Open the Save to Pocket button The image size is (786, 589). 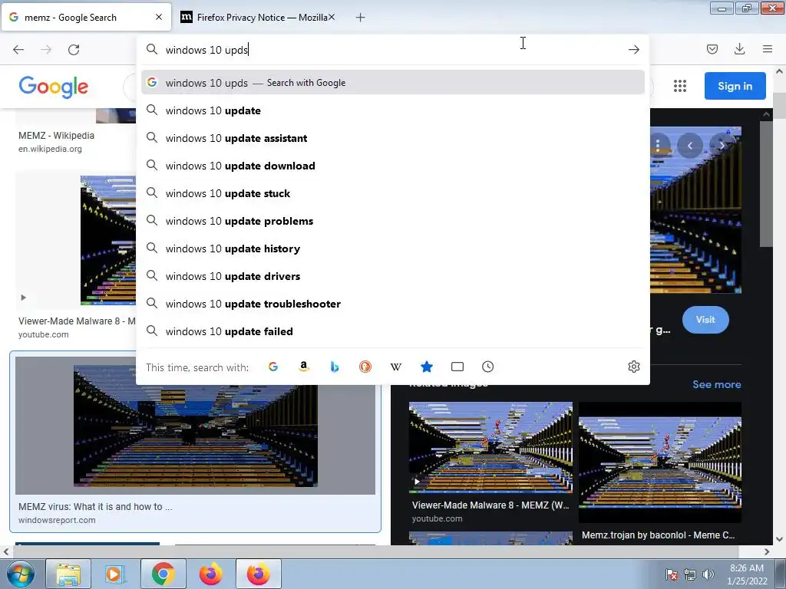[x=712, y=49]
